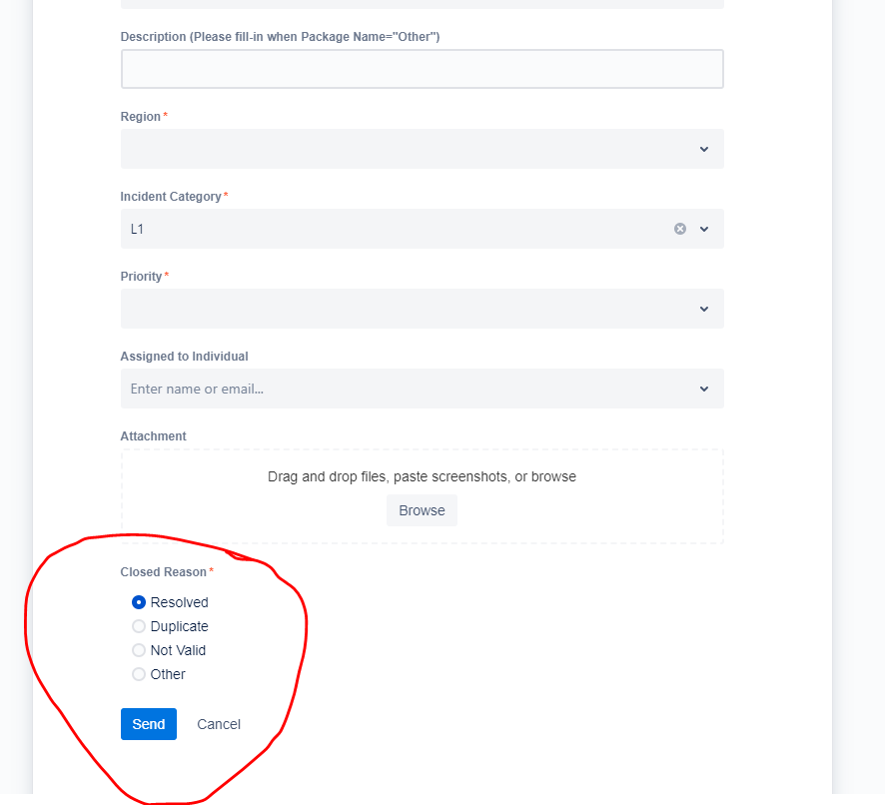Expand the Incident Category dropdown arrow
This screenshot has width=885, height=805.
click(704, 229)
